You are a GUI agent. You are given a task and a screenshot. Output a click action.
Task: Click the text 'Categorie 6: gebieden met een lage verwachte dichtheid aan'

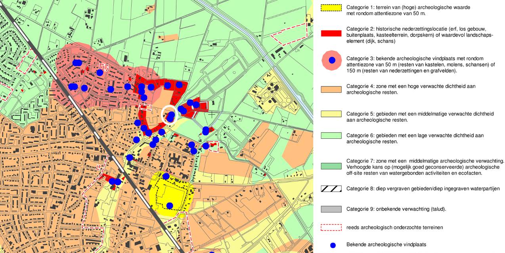[x=415, y=136]
